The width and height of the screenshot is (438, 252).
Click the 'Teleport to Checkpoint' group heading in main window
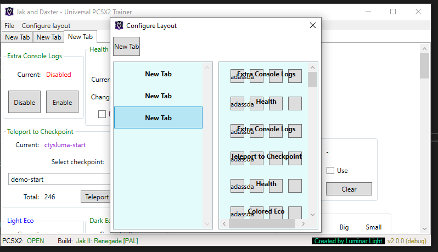[x=40, y=132]
